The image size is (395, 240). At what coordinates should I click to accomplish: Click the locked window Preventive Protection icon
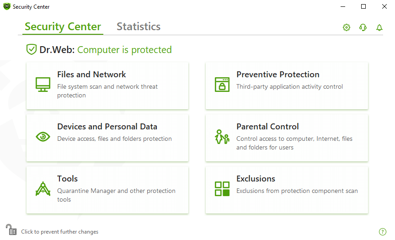pyautogui.click(x=222, y=85)
